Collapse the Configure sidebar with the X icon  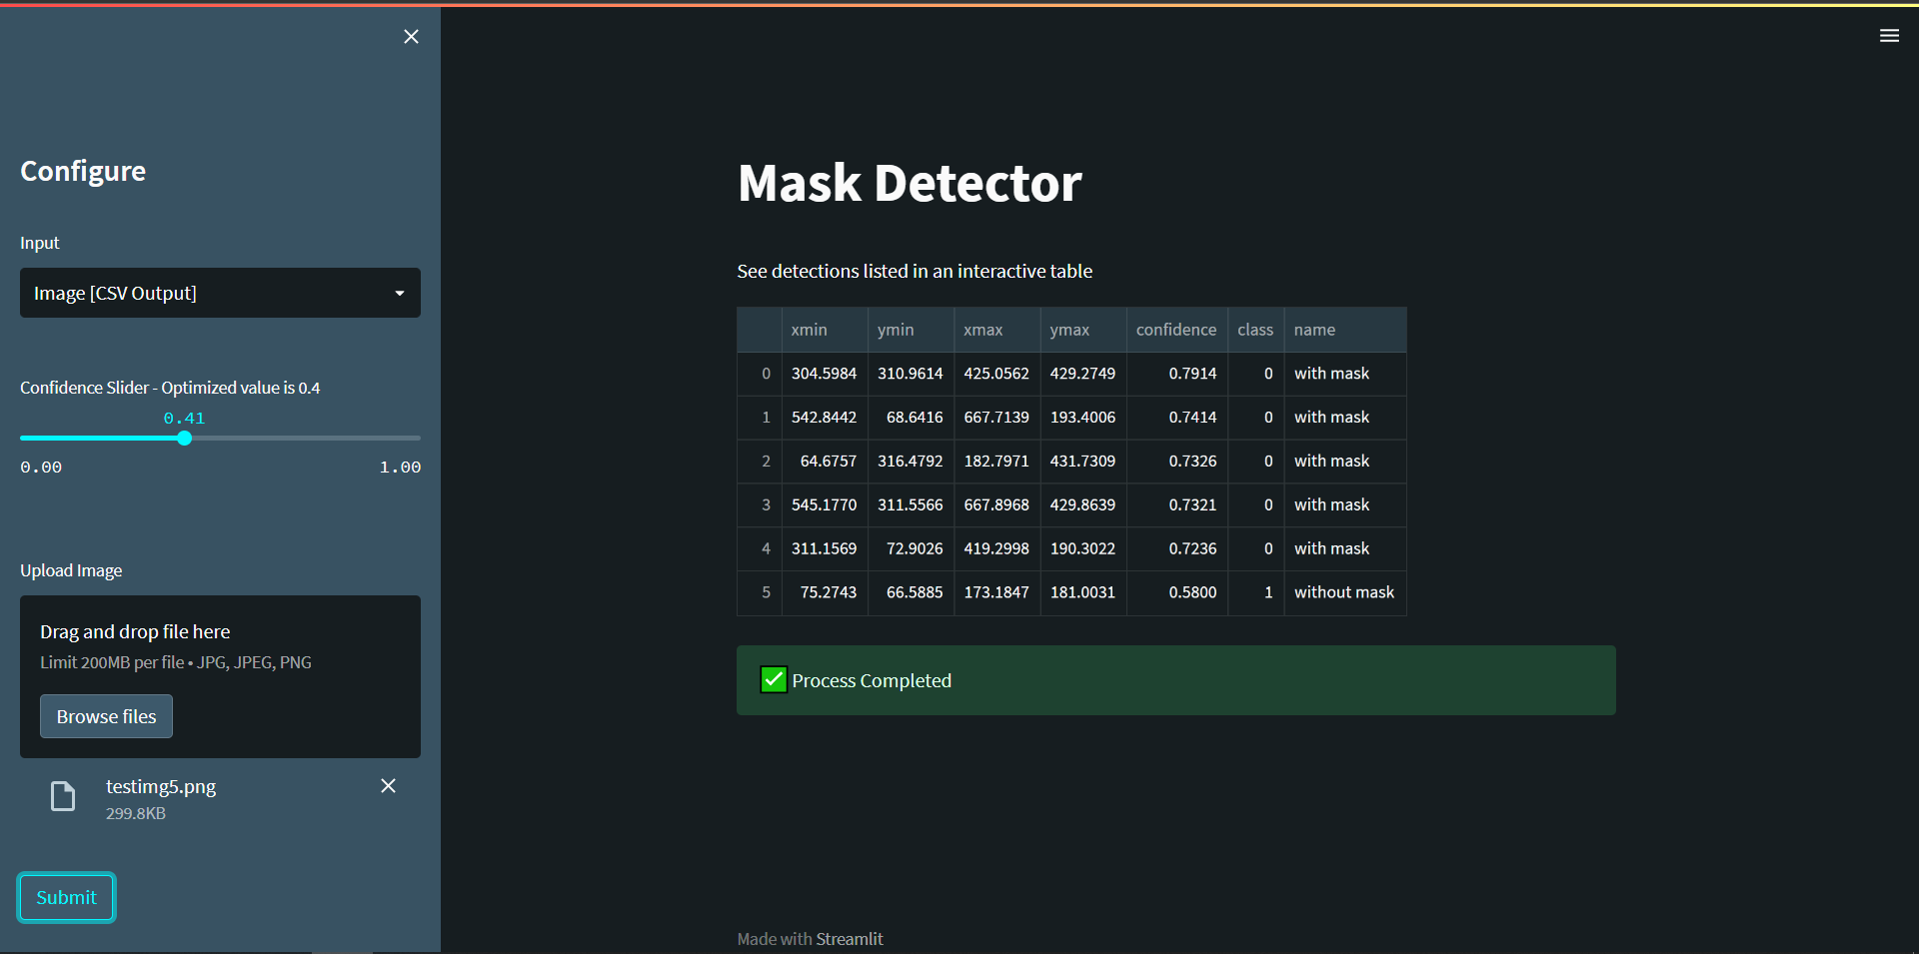(411, 36)
